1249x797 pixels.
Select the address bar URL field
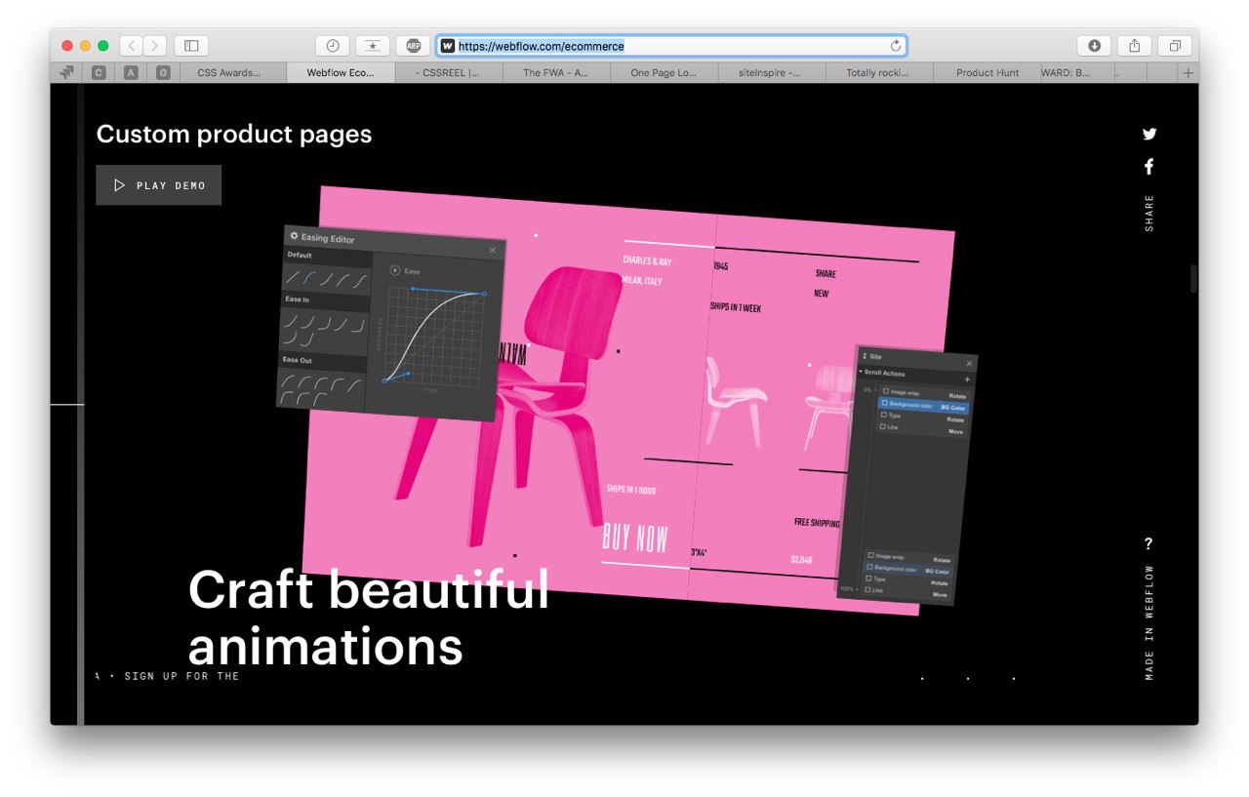(671, 46)
